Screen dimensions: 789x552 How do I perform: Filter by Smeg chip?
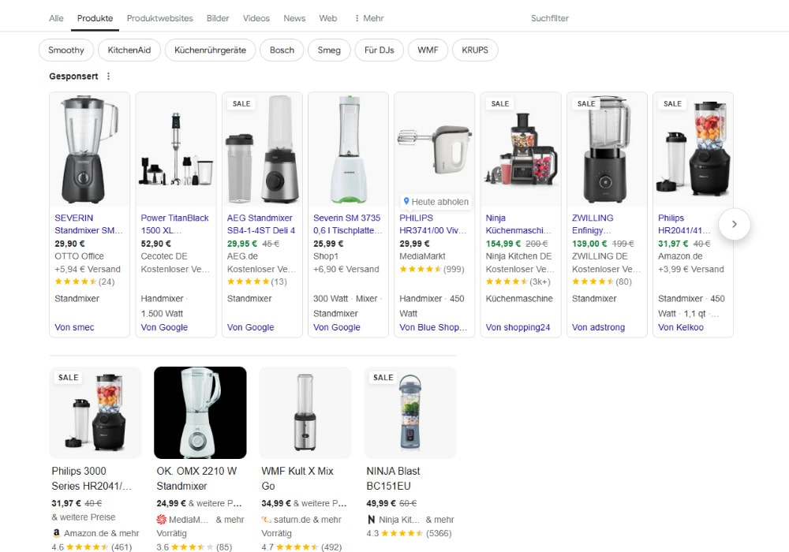(x=329, y=50)
